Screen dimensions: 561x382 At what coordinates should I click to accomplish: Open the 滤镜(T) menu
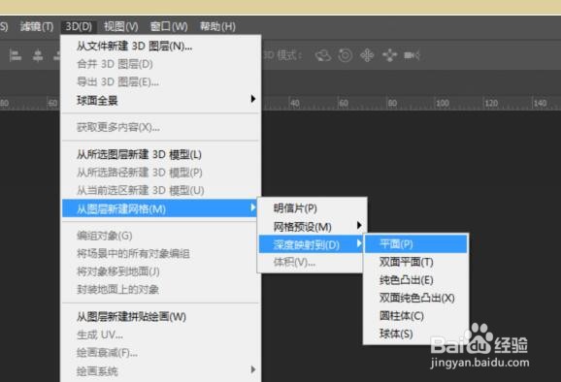37,26
